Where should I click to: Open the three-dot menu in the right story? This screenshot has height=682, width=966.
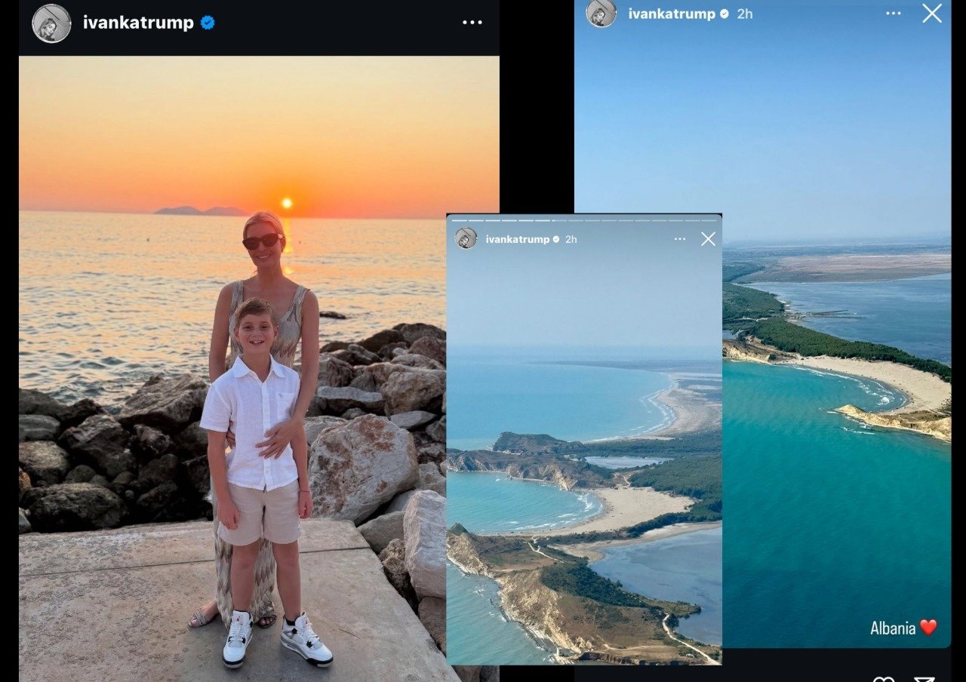894,14
